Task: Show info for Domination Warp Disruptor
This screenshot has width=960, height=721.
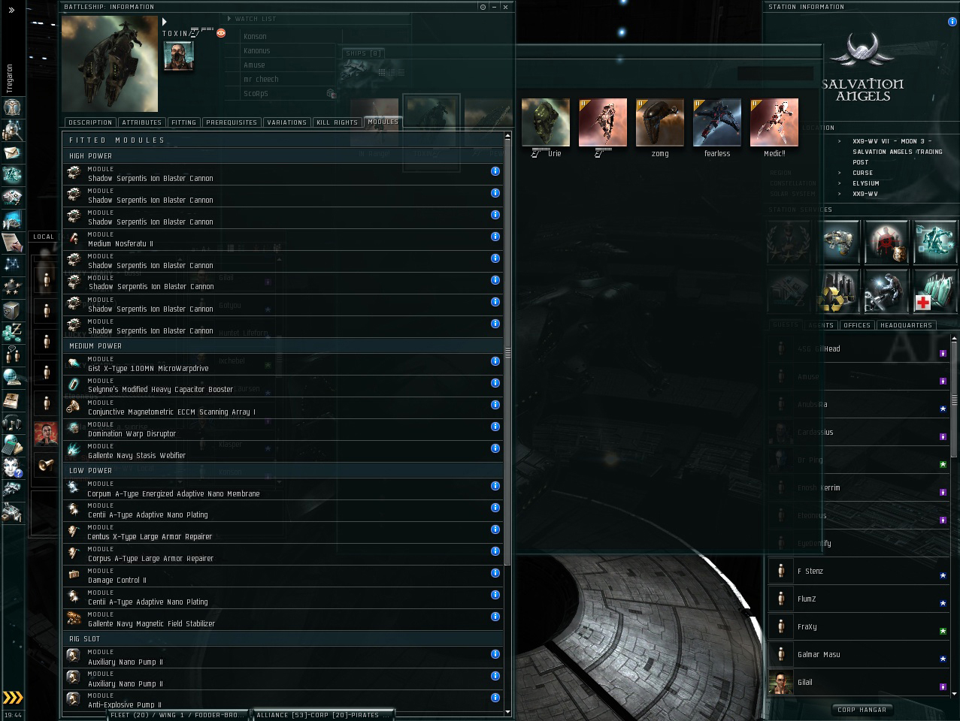Action: click(495, 427)
